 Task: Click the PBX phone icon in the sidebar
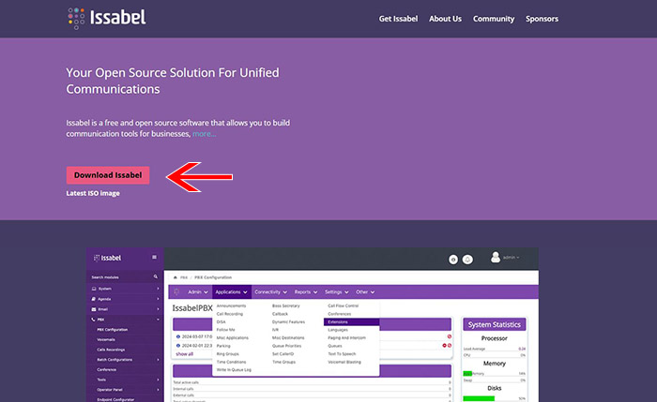point(93,320)
